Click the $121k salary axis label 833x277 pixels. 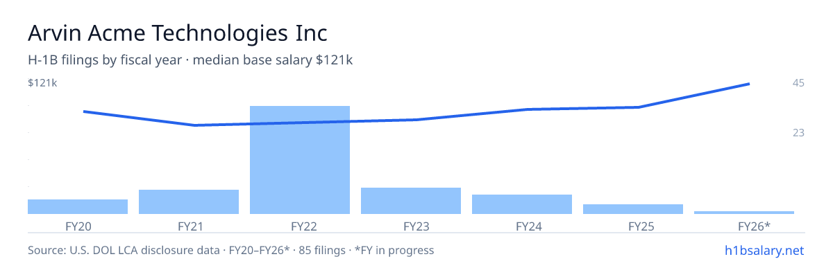42,83
